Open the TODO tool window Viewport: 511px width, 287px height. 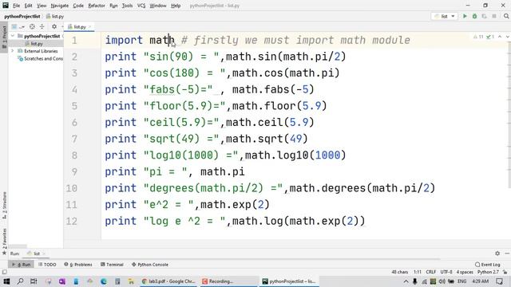click(47, 265)
